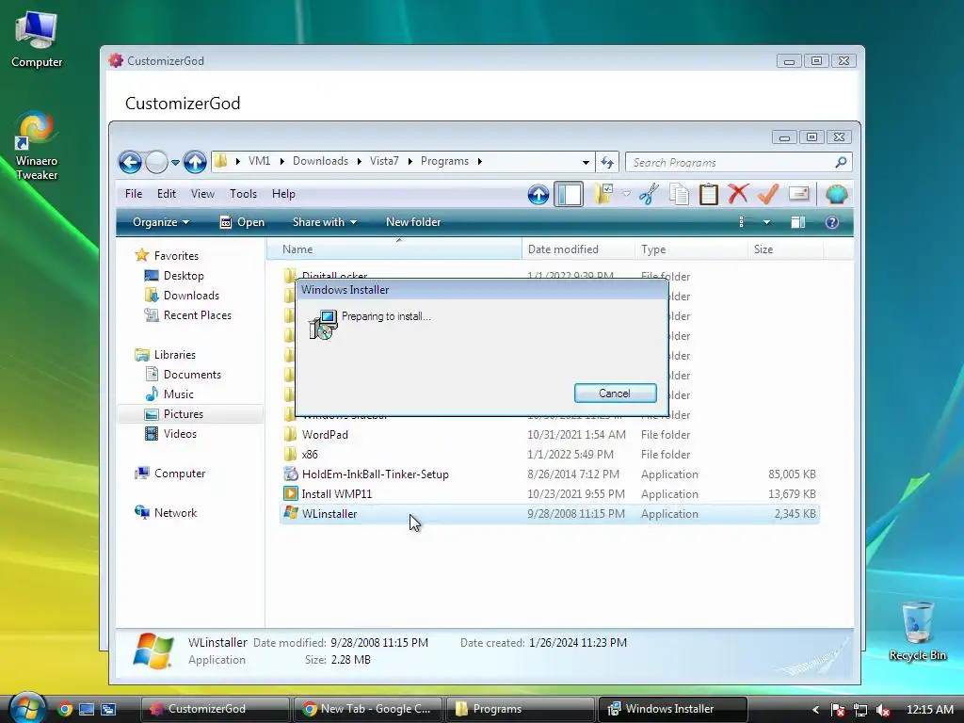964x723 pixels.
Task: Sort by the Name column header
Action: point(394,249)
